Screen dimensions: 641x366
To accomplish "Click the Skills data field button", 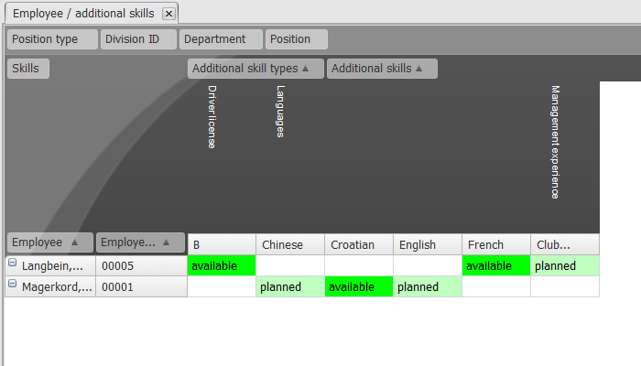I will [27, 69].
